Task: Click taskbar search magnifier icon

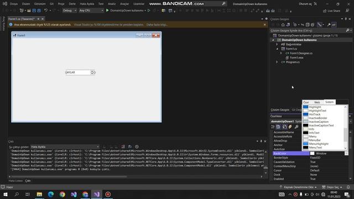Action: 17,194
